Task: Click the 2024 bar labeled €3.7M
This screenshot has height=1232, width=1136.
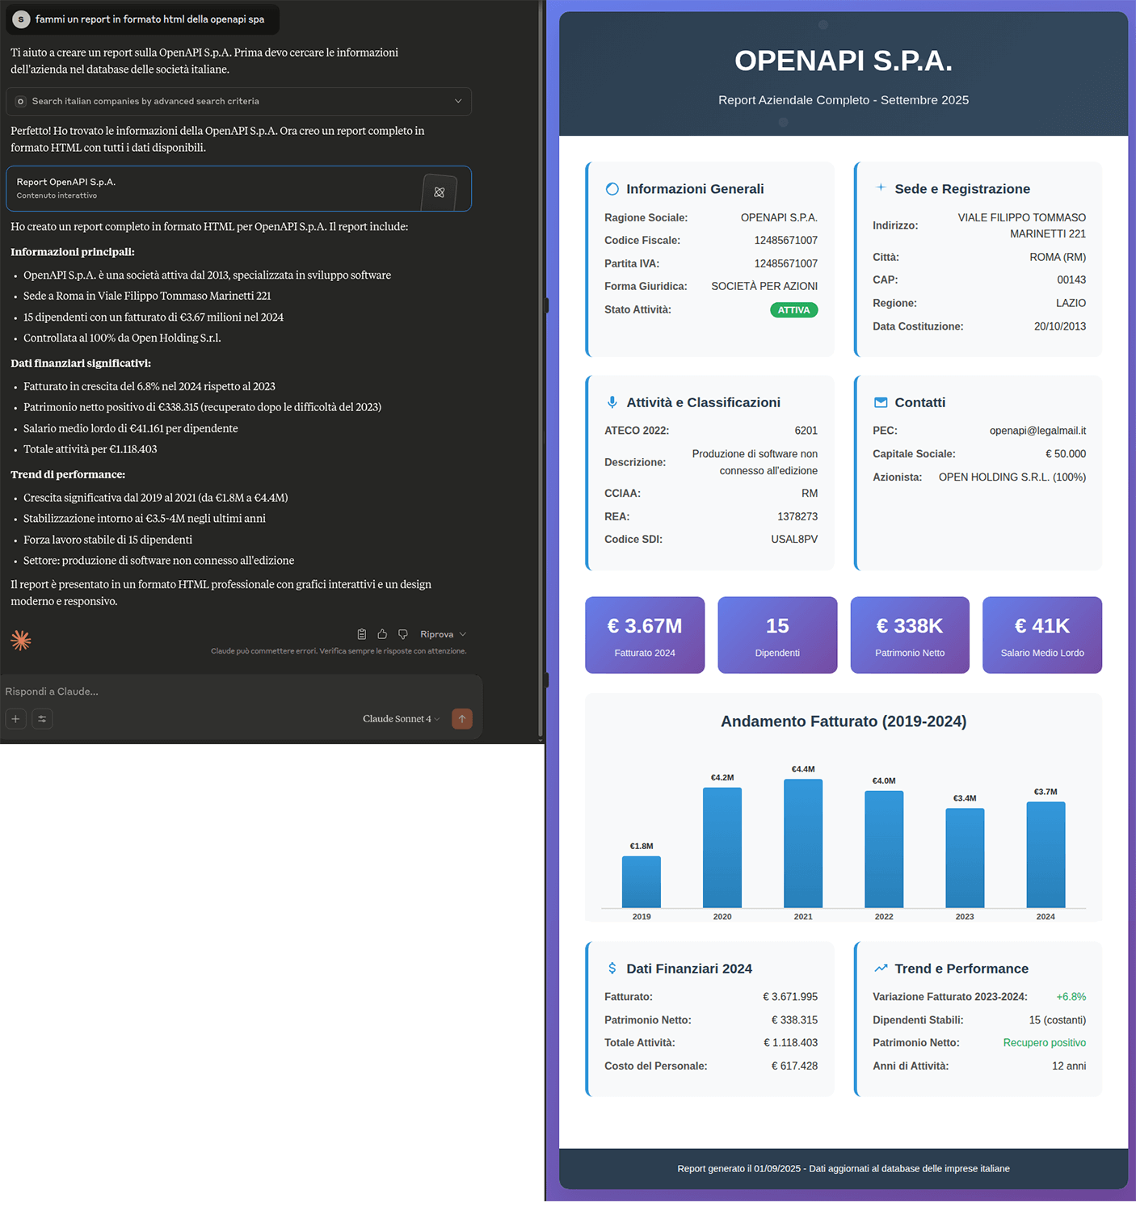Action: pyautogui.click(x=1046, y=855)
